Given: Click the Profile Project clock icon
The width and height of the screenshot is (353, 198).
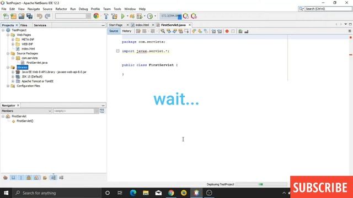Looking at the screenshot, I should 149,16.
